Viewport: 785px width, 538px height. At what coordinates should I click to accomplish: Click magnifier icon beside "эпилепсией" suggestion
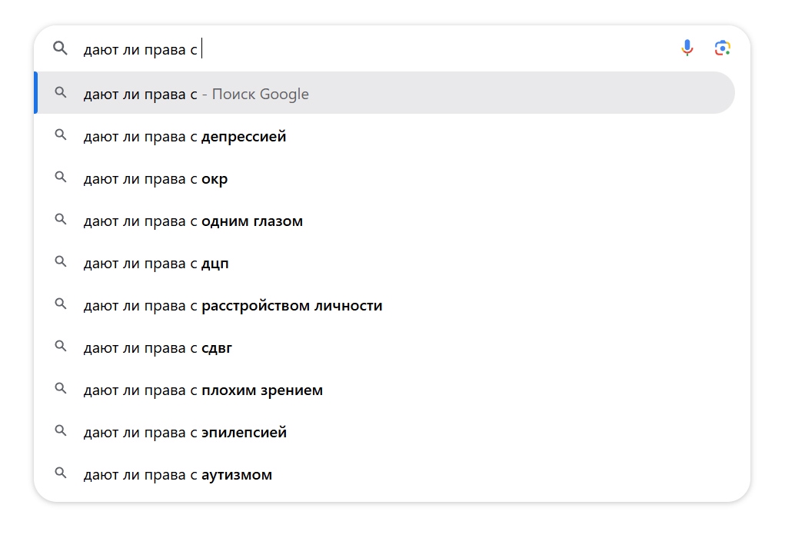(x=61, y=432)
